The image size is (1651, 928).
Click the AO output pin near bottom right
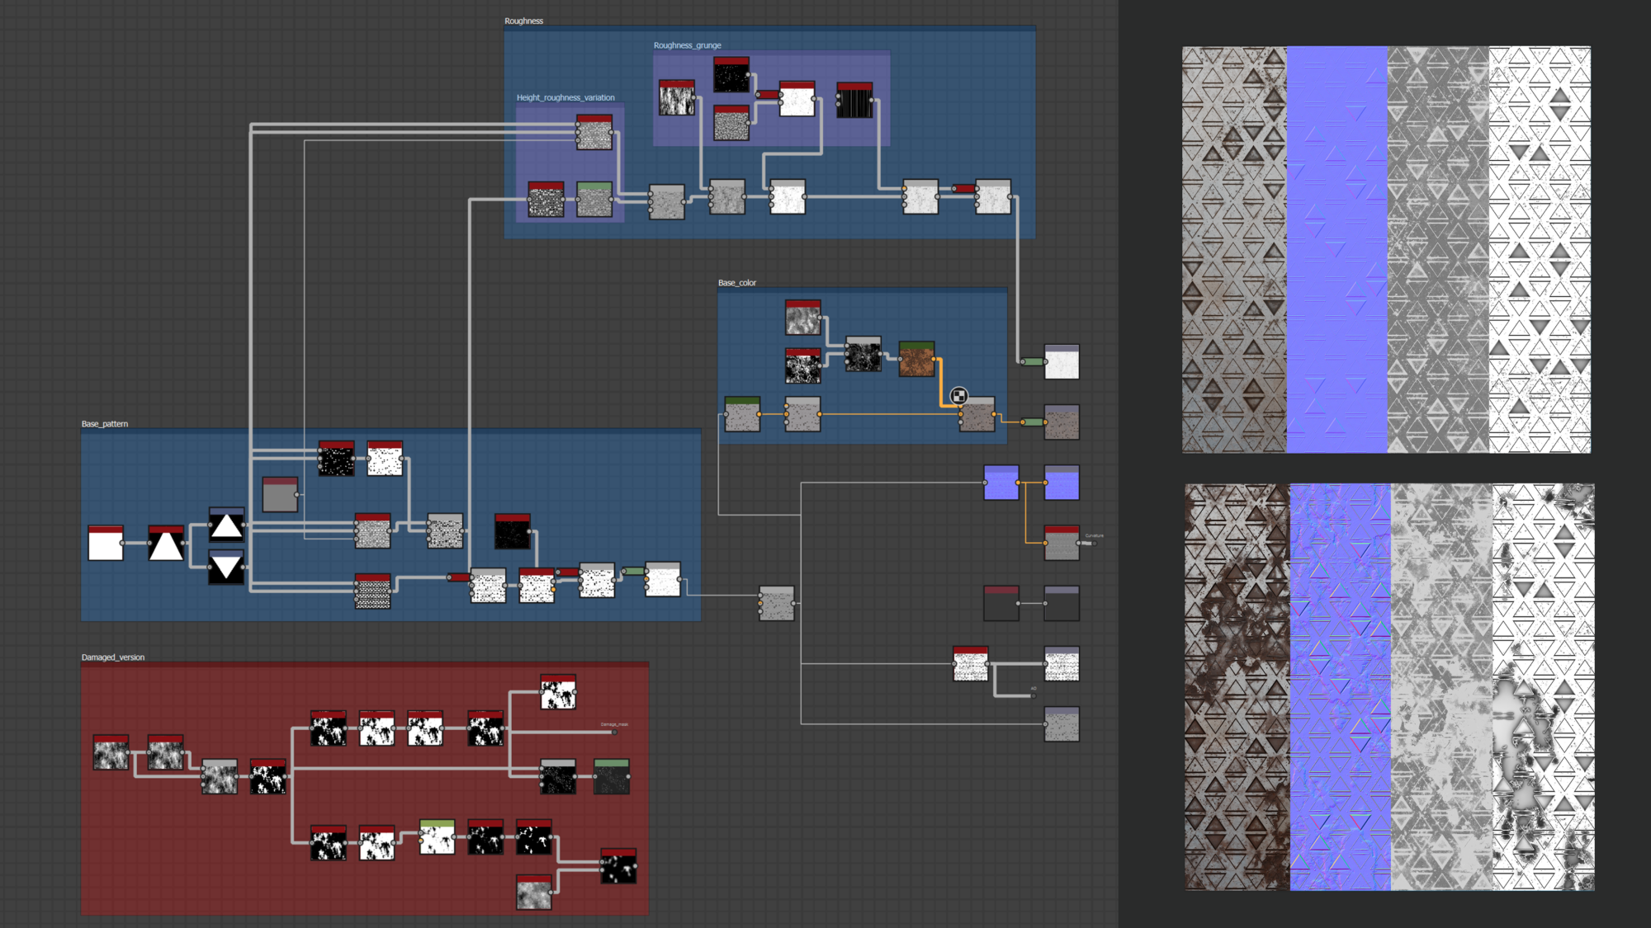point(1033,695)
